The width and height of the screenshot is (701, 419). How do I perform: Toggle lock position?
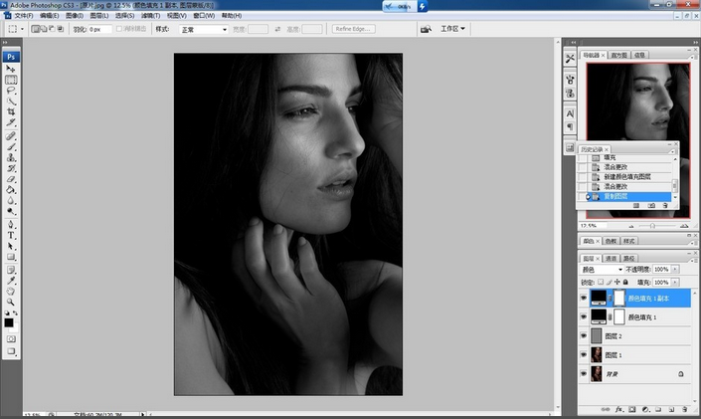(616, 282)
